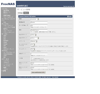The height and width of the screenshot is (94, 100).
Task: Open 静的ルート (static routes) in sidebar
Action: coord(7,12)
